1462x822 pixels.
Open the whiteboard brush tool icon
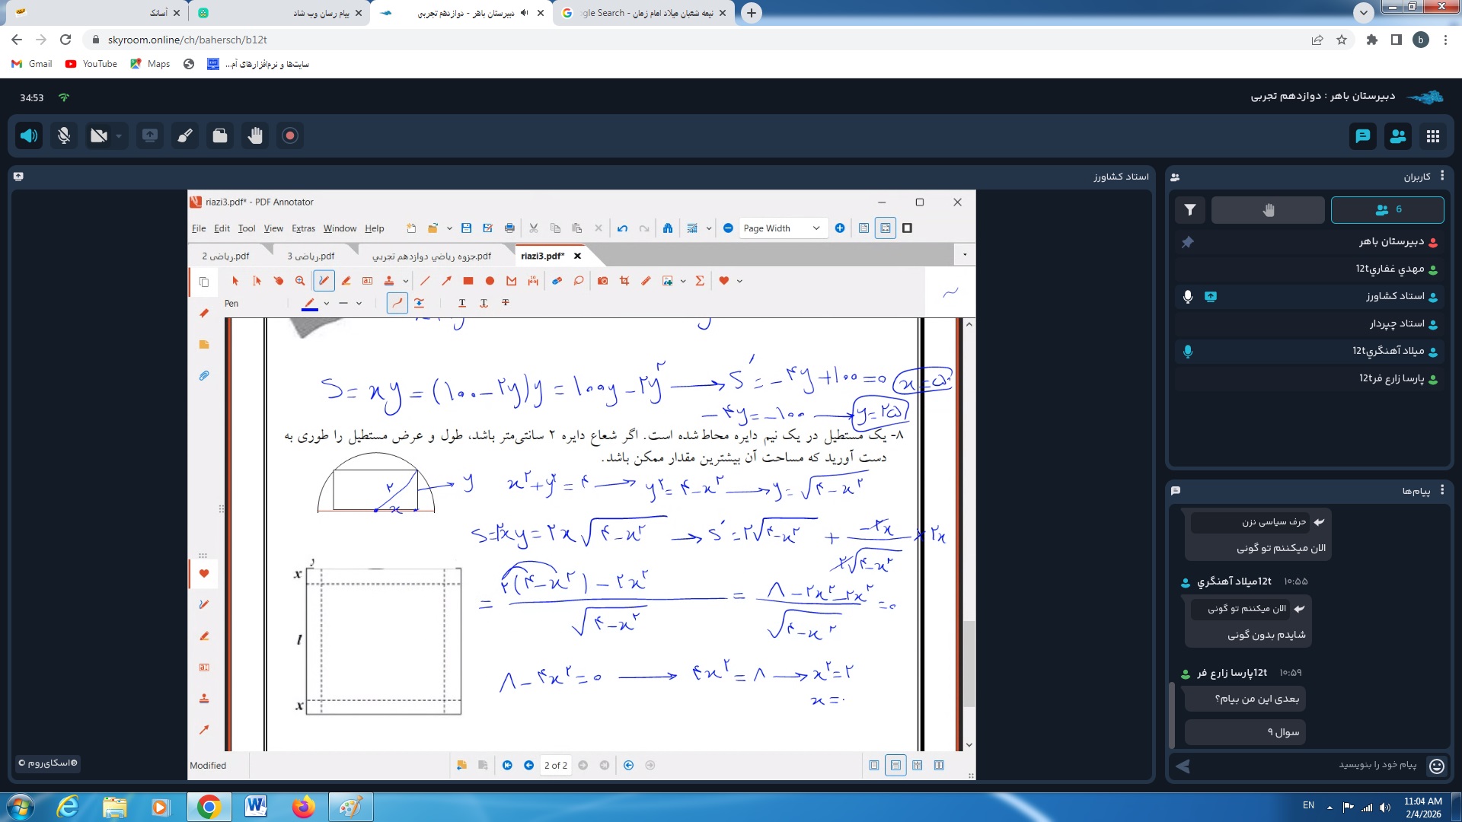click(185, 135)
